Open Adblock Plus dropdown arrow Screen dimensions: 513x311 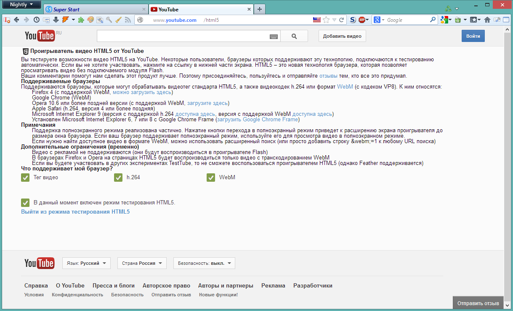pyautogui.click(x=367, y=20)
